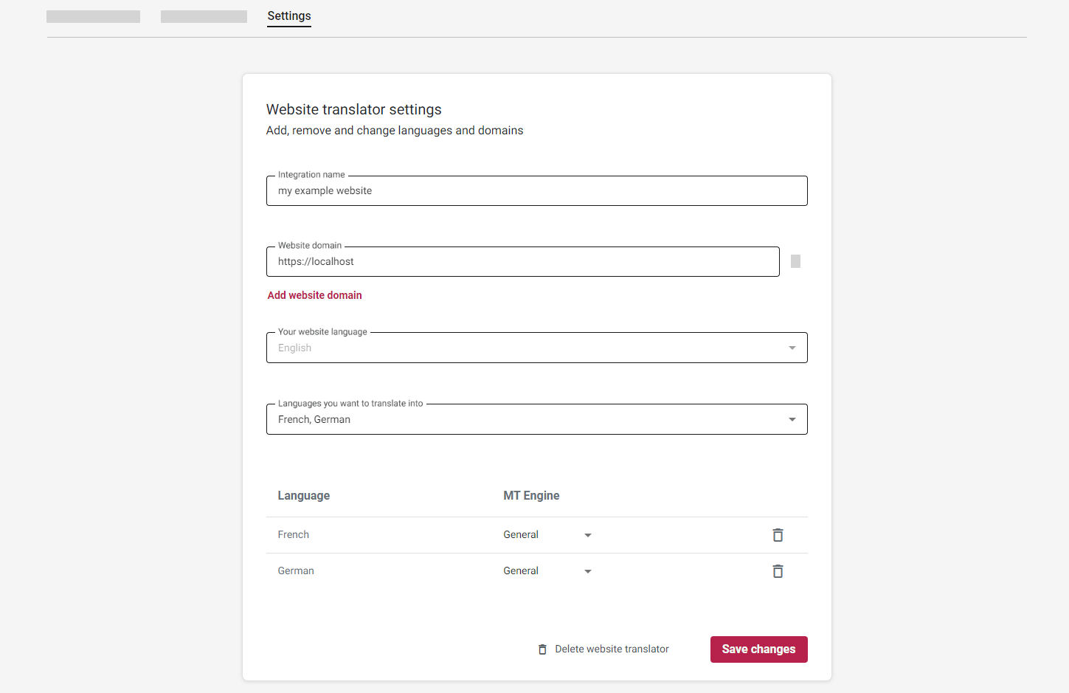
Task: Click the Integration name field
Action: coord(537,190)
